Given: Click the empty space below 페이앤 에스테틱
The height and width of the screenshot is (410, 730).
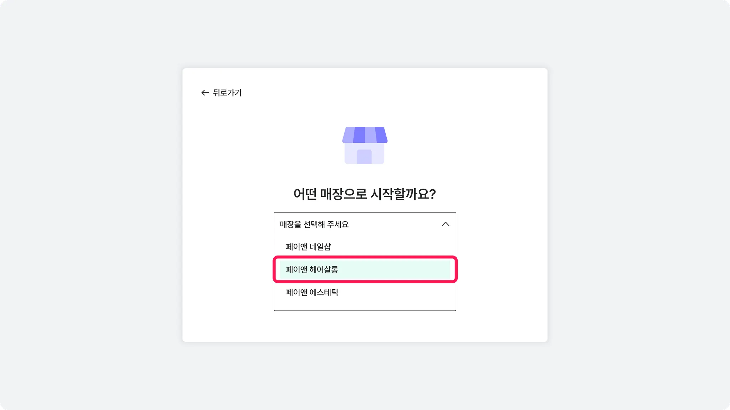Looking at the screenshot, I should tap(365, 305).
